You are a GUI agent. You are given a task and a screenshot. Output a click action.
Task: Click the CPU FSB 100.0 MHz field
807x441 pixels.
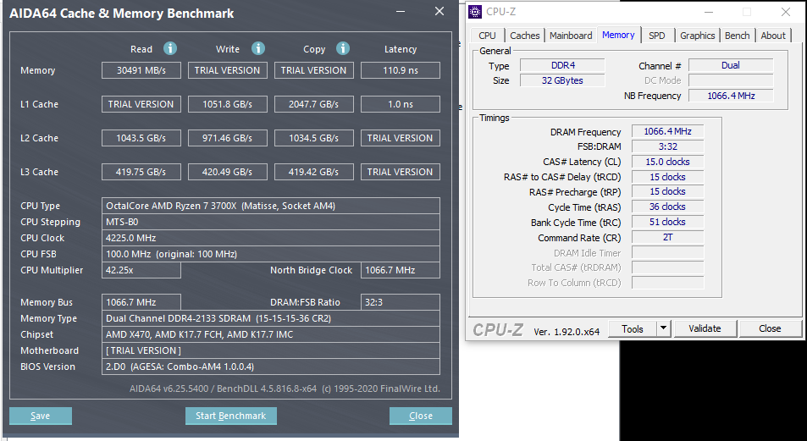click(x=271, y=254)
